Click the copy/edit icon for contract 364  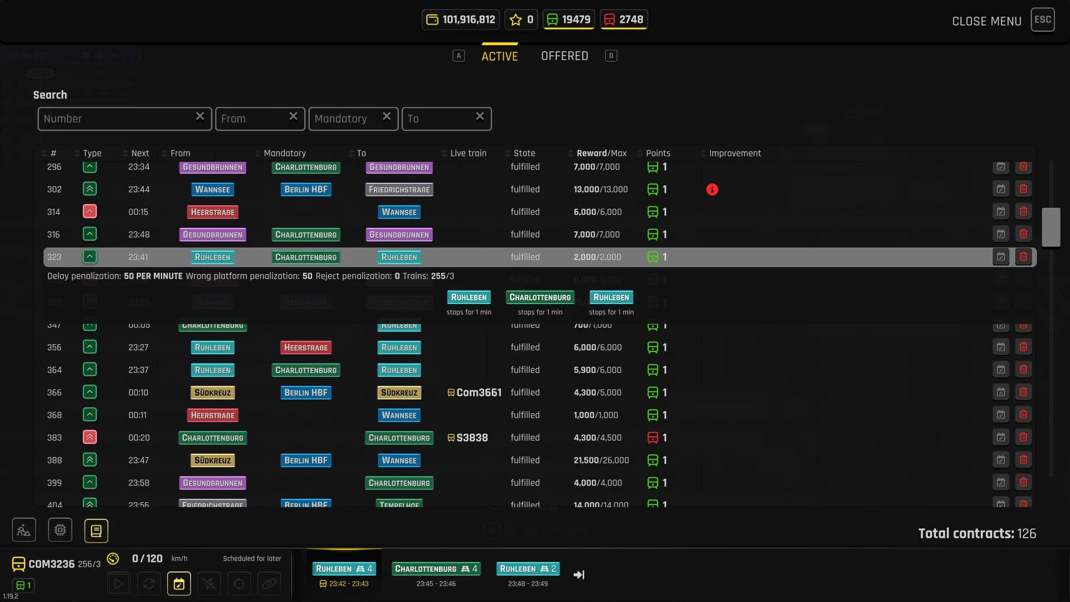point(1001,369)
